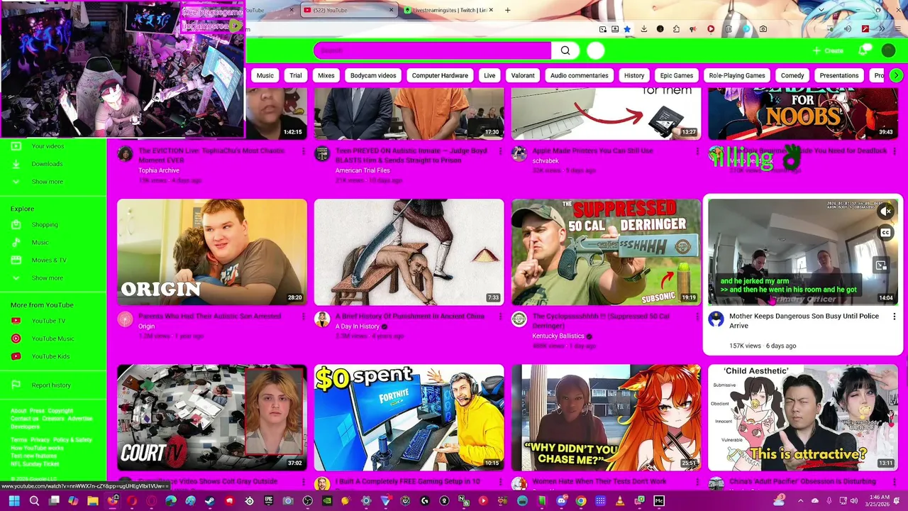Select the History category chip
This screenshot has width=908, height=511.
point(634,75)
